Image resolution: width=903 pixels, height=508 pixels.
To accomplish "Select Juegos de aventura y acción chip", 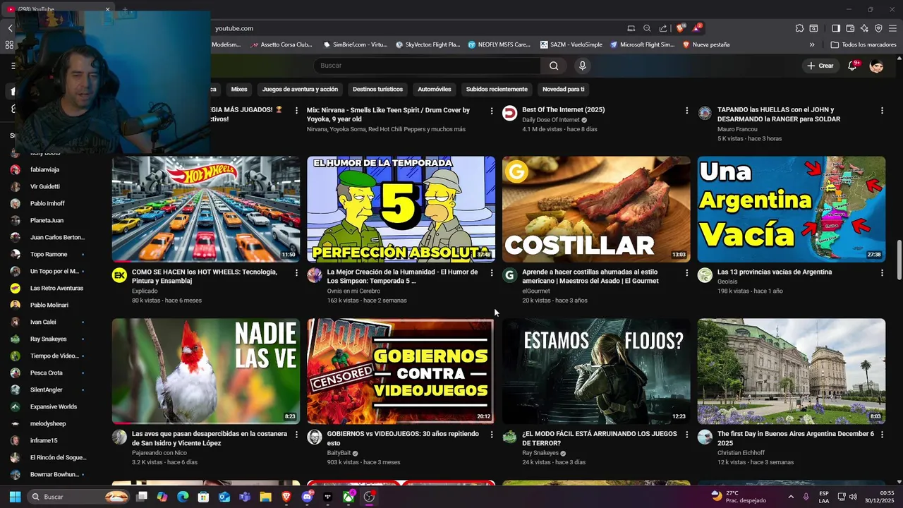I will pos(300,89).
